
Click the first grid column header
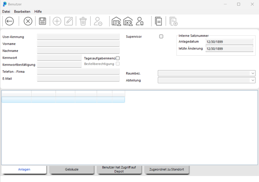[17, 94]
